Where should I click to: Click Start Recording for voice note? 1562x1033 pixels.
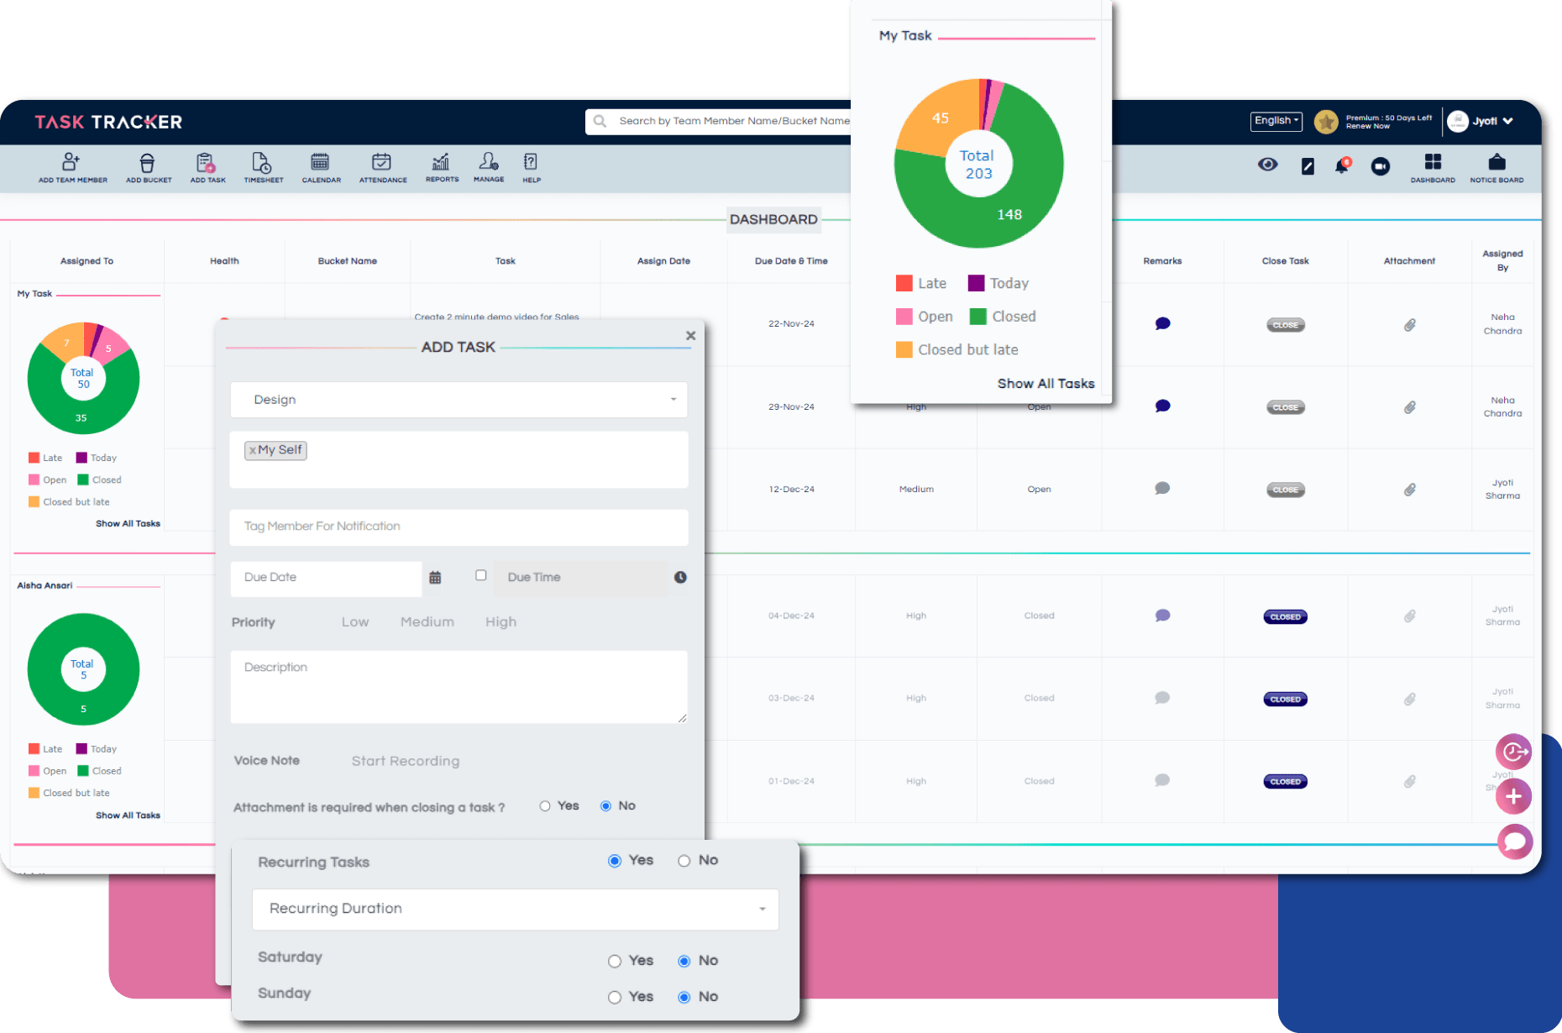point(406,761)
